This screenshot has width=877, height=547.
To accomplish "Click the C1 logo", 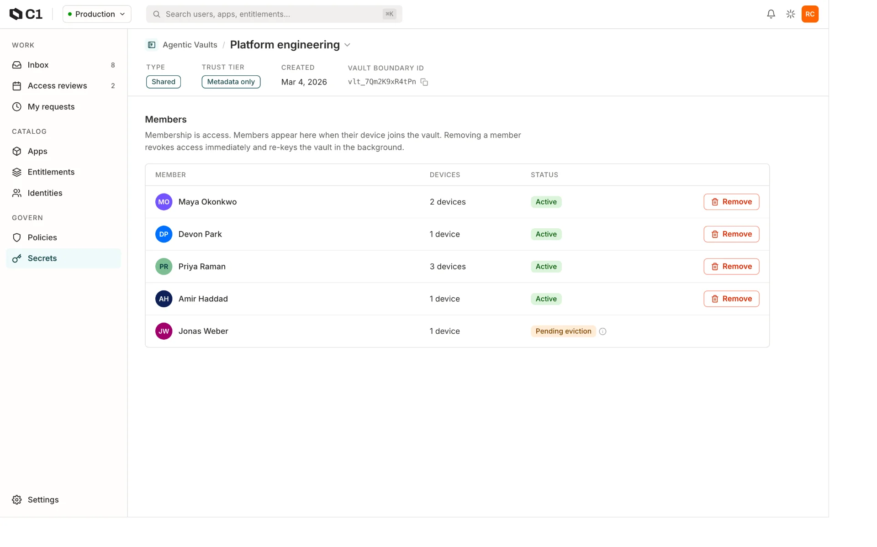I will [x=26, y=14].
